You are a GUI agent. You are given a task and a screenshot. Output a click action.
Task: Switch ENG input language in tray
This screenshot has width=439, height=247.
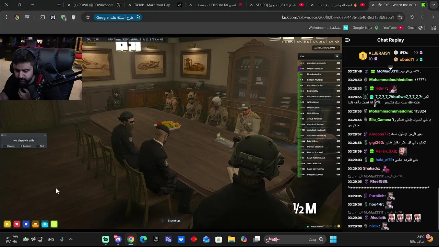pos(51,239)
